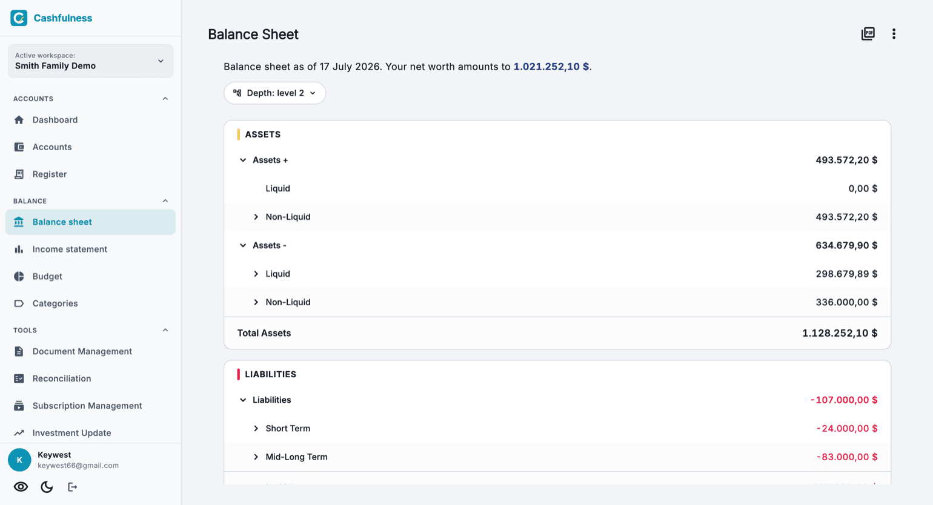Click the Cashfulness brand name
933x505 pixels.
point(63,18)
